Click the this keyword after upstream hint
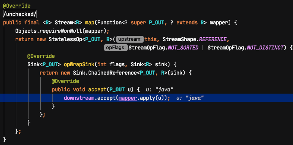293x145 pixels. (151, 40)
